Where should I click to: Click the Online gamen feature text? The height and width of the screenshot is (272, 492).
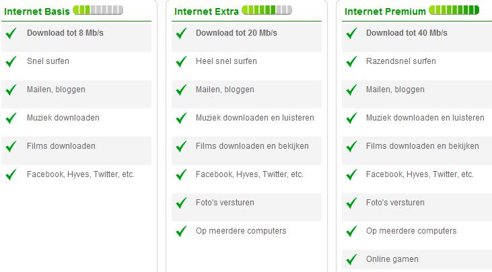[392, 259]
